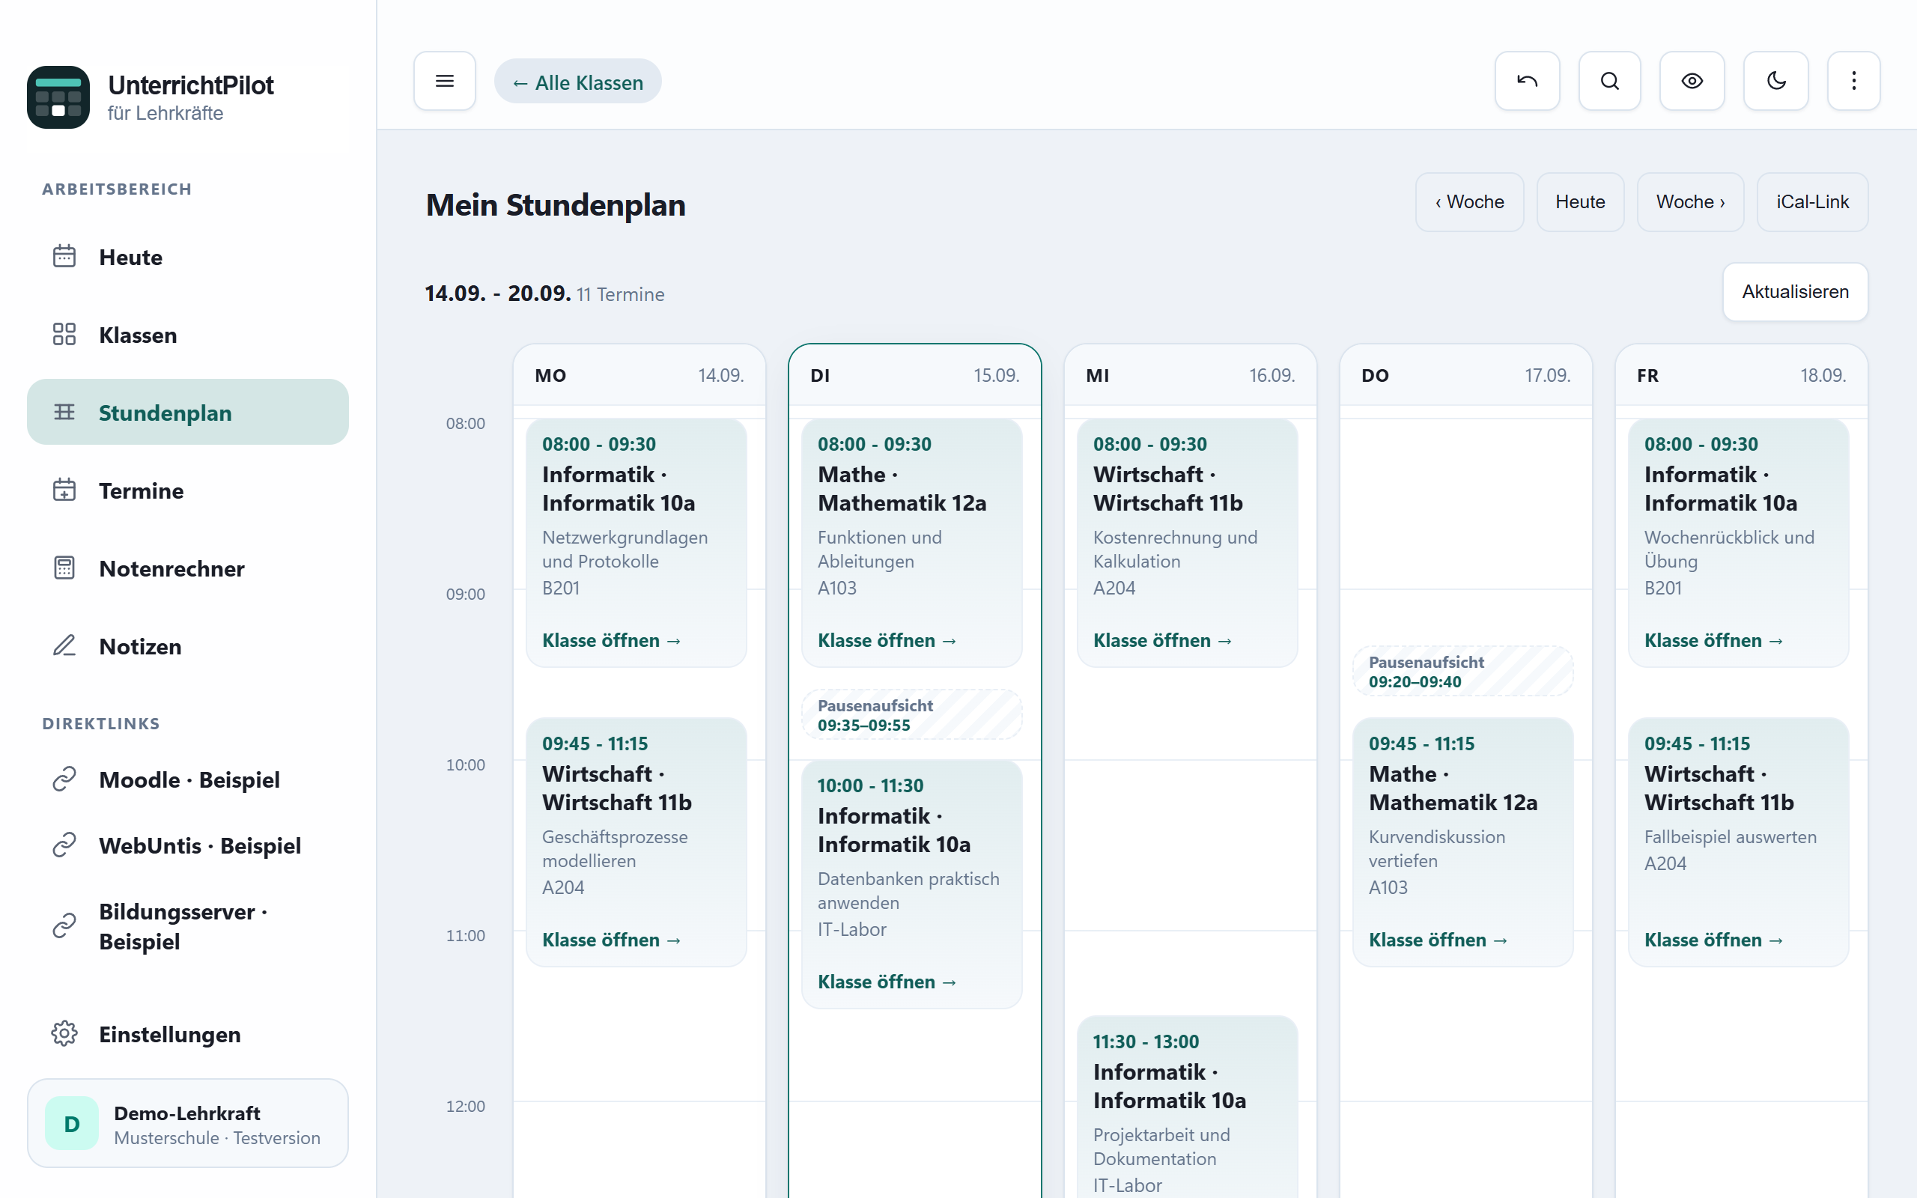Click the Aktualisieren button

coord(1794,291)
